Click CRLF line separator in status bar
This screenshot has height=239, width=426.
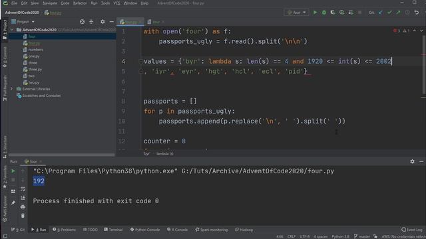tap(292, 236)
